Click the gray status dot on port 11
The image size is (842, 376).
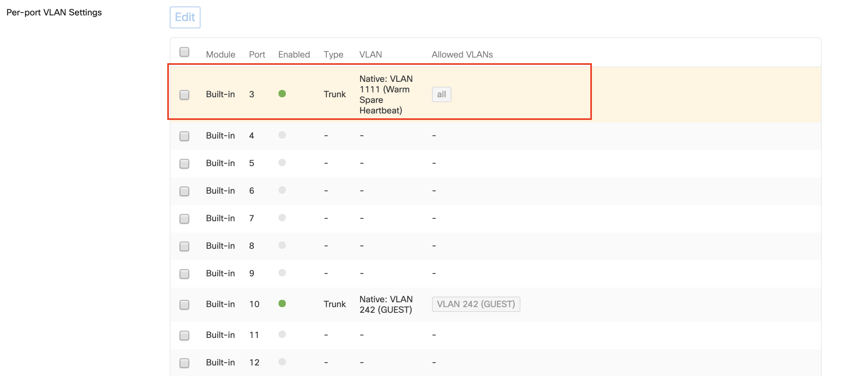282,335
